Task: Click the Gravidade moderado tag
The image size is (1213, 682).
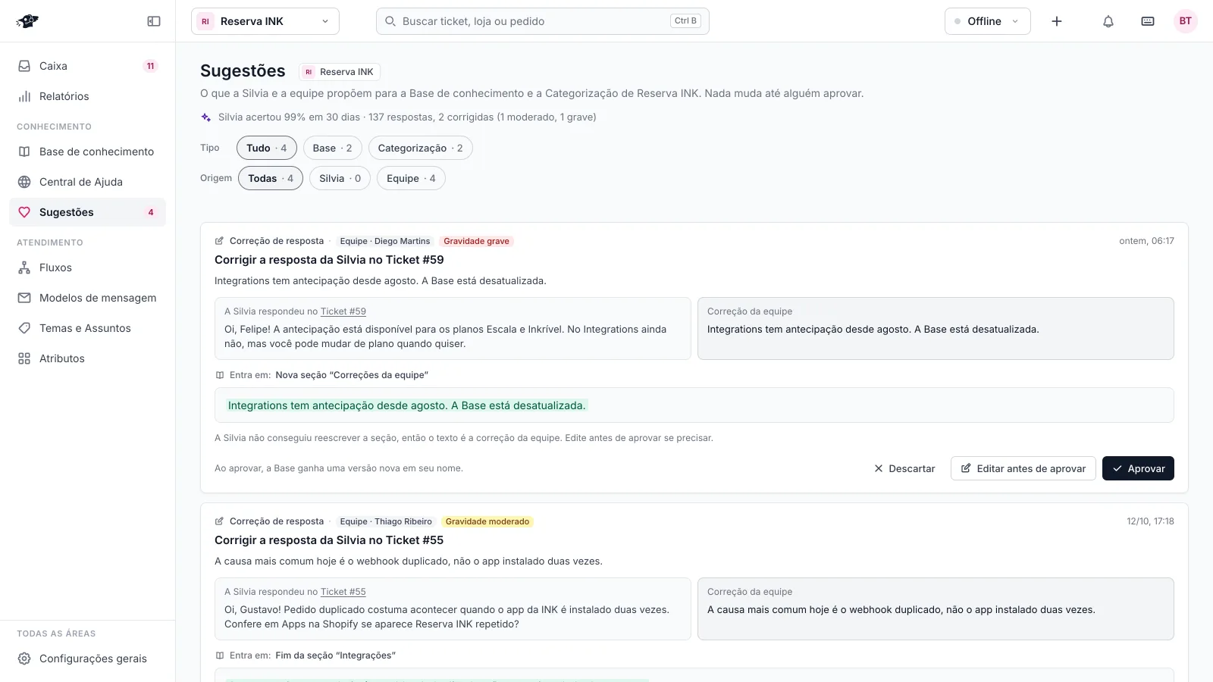Action: [487, 521]
